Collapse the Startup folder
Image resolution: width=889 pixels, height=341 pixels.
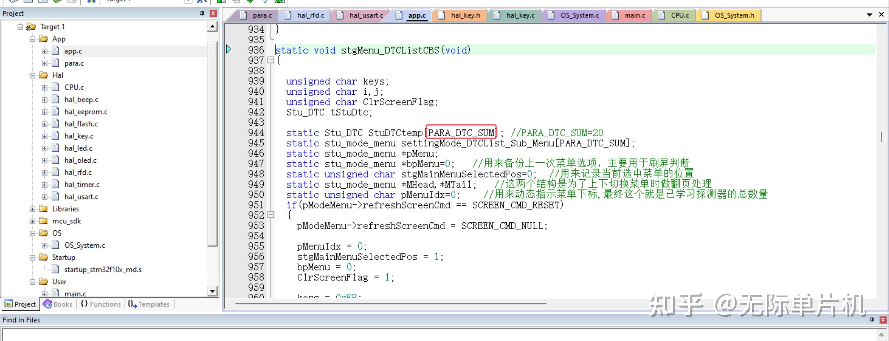pos(32,257)
